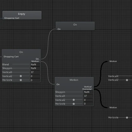Click VerticalX slider in Motion node
The width and height of the screenshot is (132, 132).
pyautogui.click(x=74, y=96)
